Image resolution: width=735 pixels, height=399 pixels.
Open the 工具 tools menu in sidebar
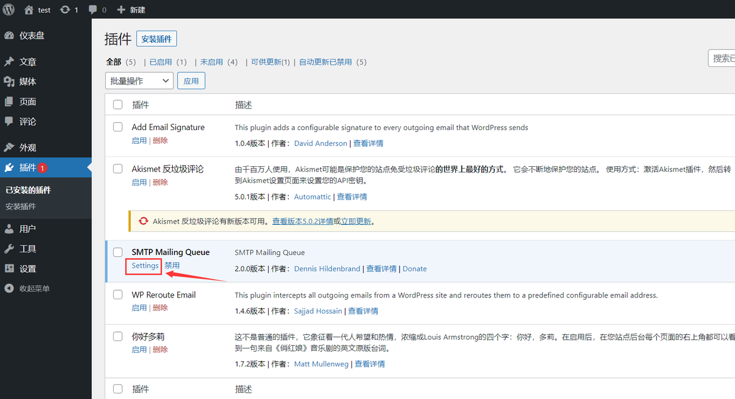[x=28, y=249]
